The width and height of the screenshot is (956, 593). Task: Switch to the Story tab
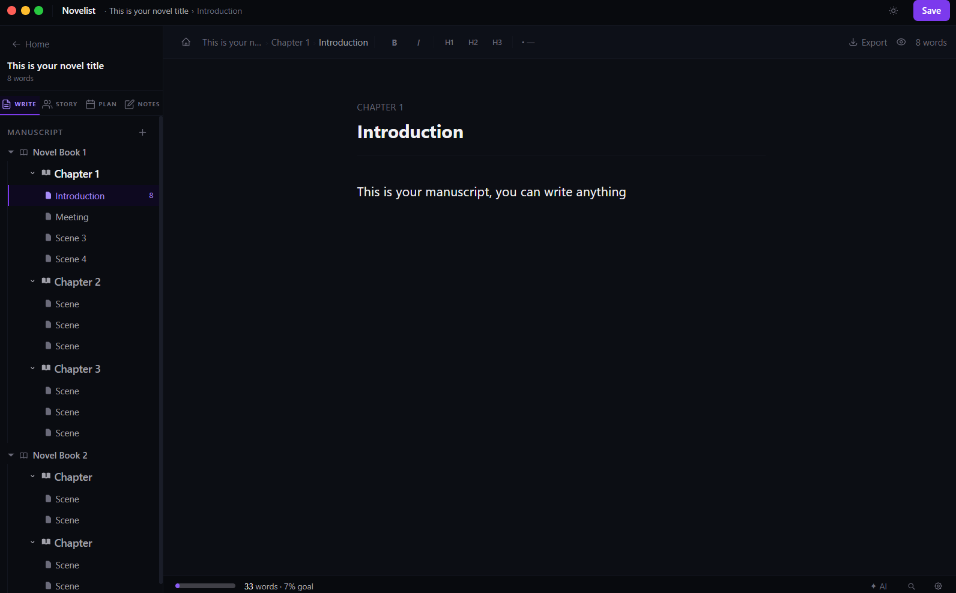(x=60, y=104)
